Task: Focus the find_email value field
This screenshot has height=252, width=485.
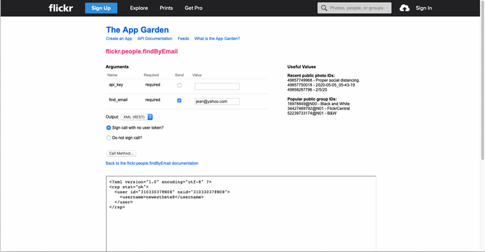Action: click(x=217, y=101)
